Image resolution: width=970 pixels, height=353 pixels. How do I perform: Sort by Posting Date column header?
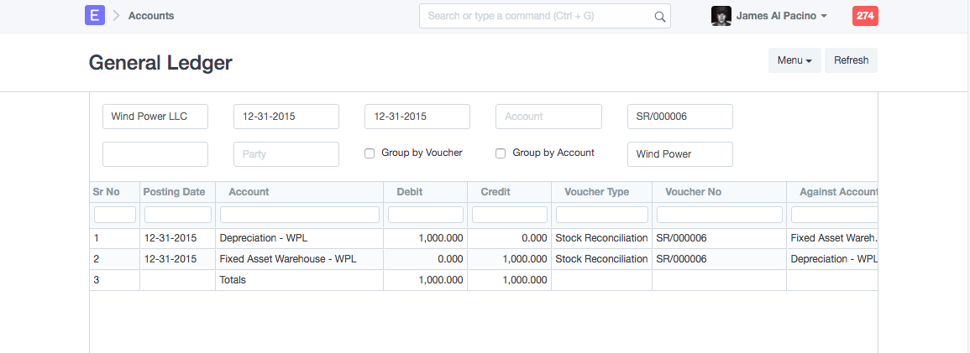pos(174,192)
